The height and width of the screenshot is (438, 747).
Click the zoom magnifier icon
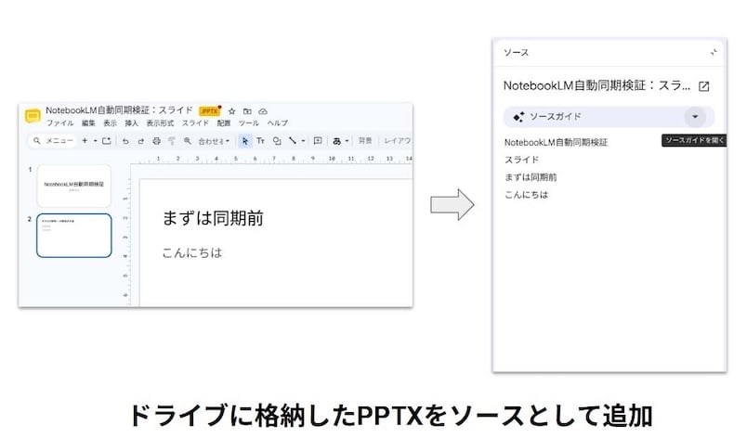coord(188,141)
